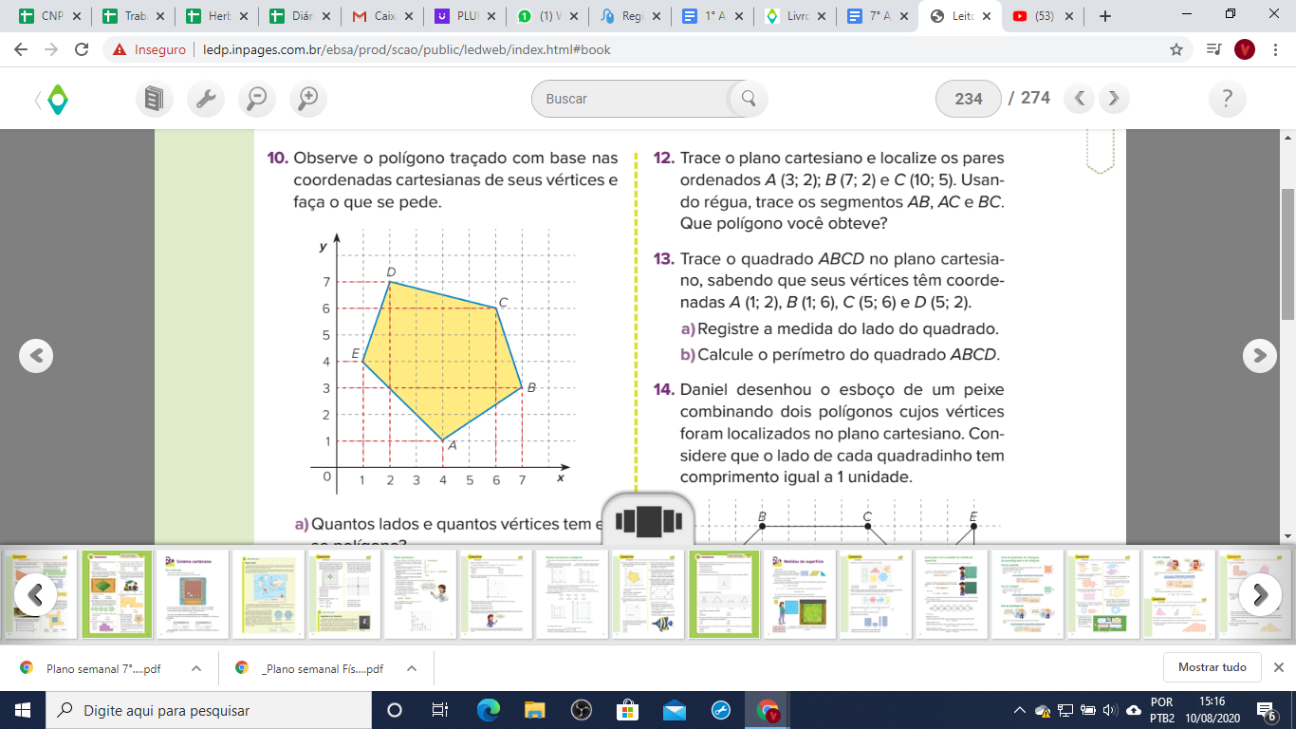Click the address bar URL ledp.inpages.com.br
This screenshot has height=729, width=1296.
point(407,49)
